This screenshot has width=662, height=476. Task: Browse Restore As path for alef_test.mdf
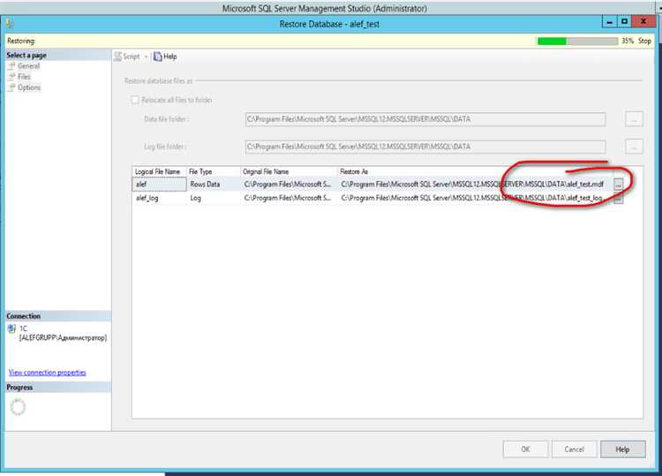coord(618,185)
